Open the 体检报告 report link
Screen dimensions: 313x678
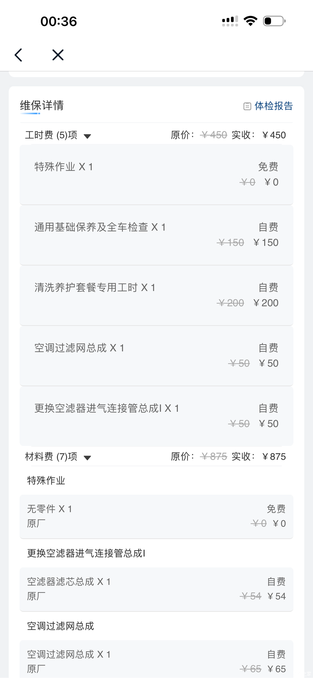coord(273,106)
